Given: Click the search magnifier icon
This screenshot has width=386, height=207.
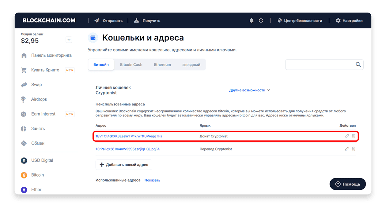Looking at the screenshot, I should tap(358, 65).
